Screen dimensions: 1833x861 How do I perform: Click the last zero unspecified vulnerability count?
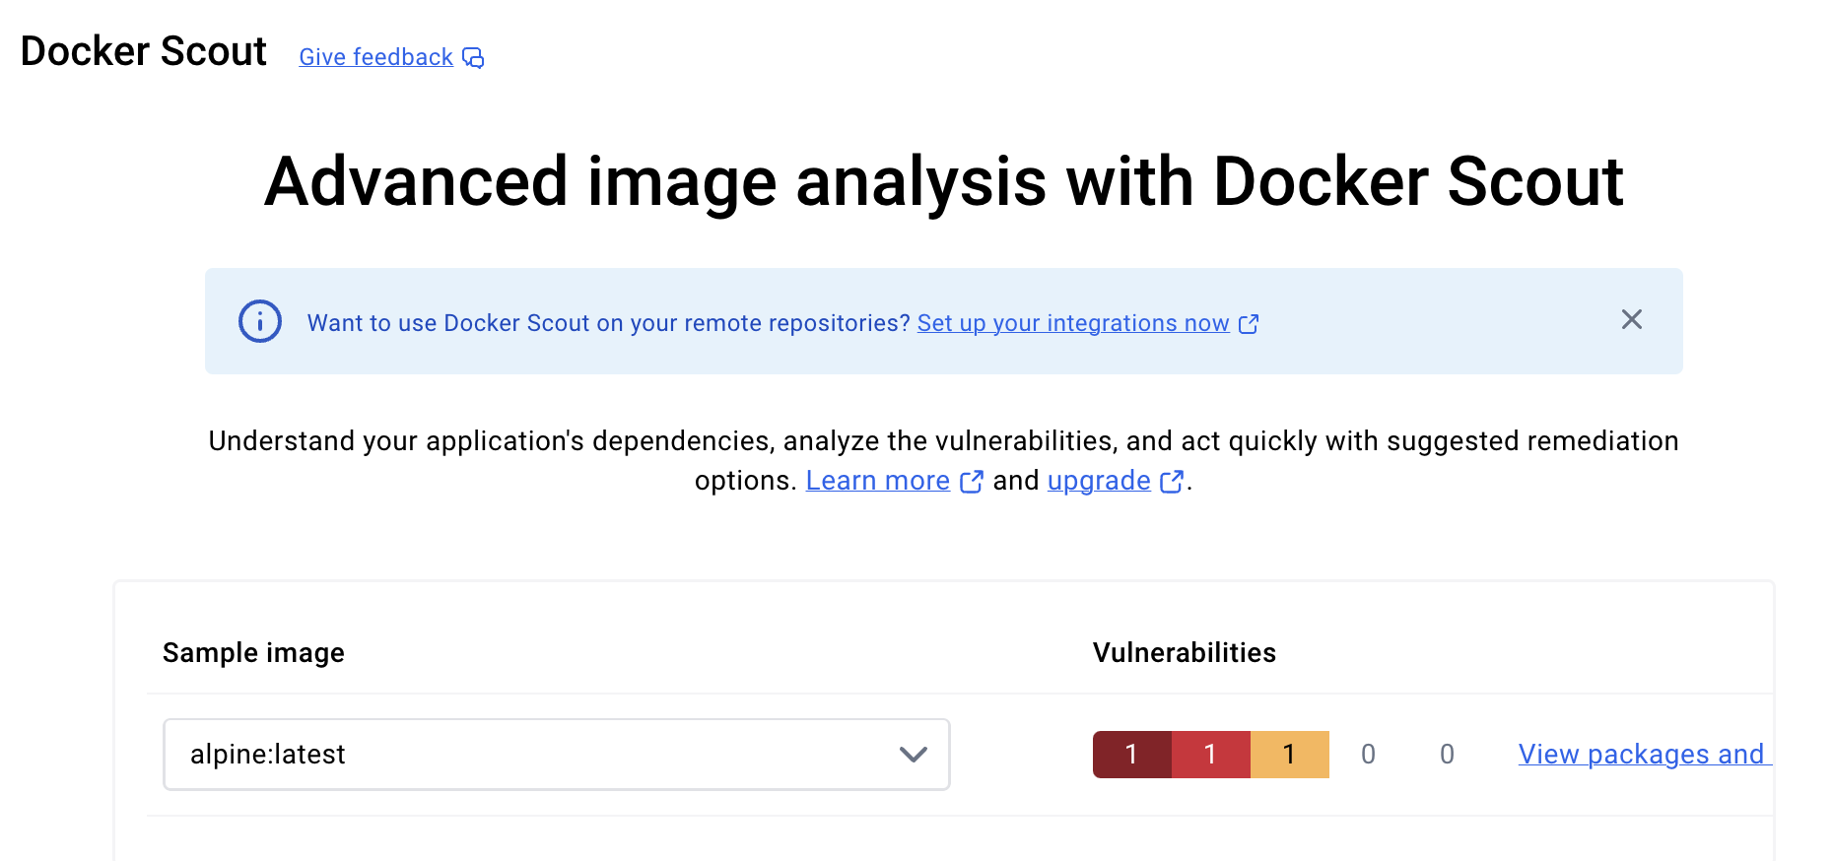click(1447, 755)
